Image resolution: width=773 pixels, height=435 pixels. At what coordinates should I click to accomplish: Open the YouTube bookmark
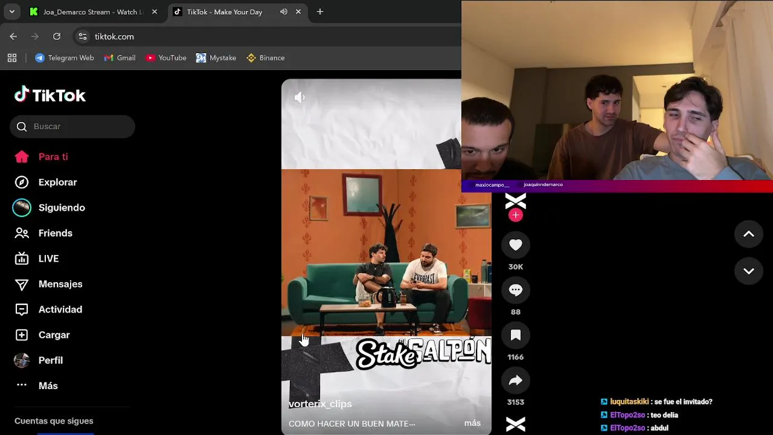pyautogui.click(x=166, y=58)
